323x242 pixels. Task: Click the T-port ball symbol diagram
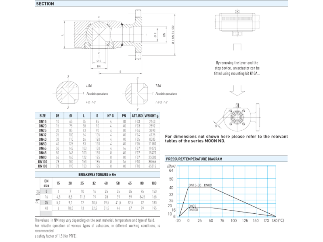[x=136, y=93]
